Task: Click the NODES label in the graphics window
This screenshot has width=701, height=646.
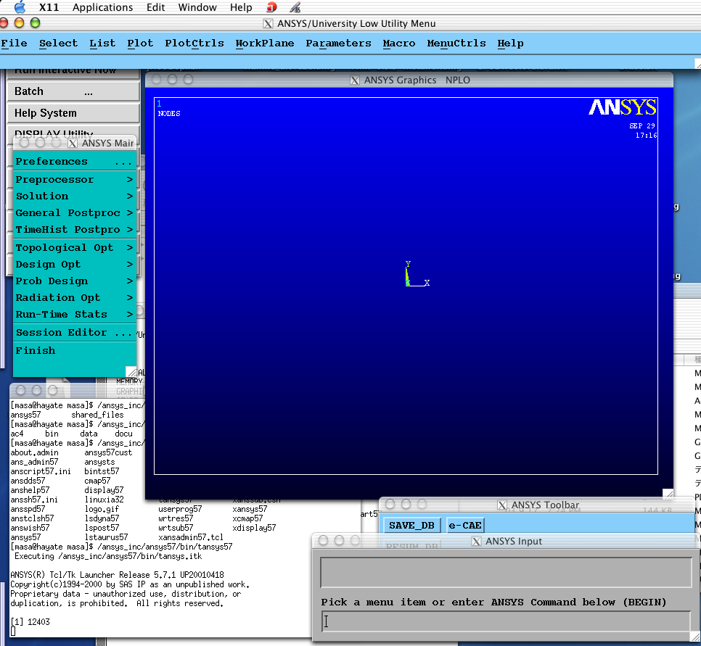Action: coord(169,114)
